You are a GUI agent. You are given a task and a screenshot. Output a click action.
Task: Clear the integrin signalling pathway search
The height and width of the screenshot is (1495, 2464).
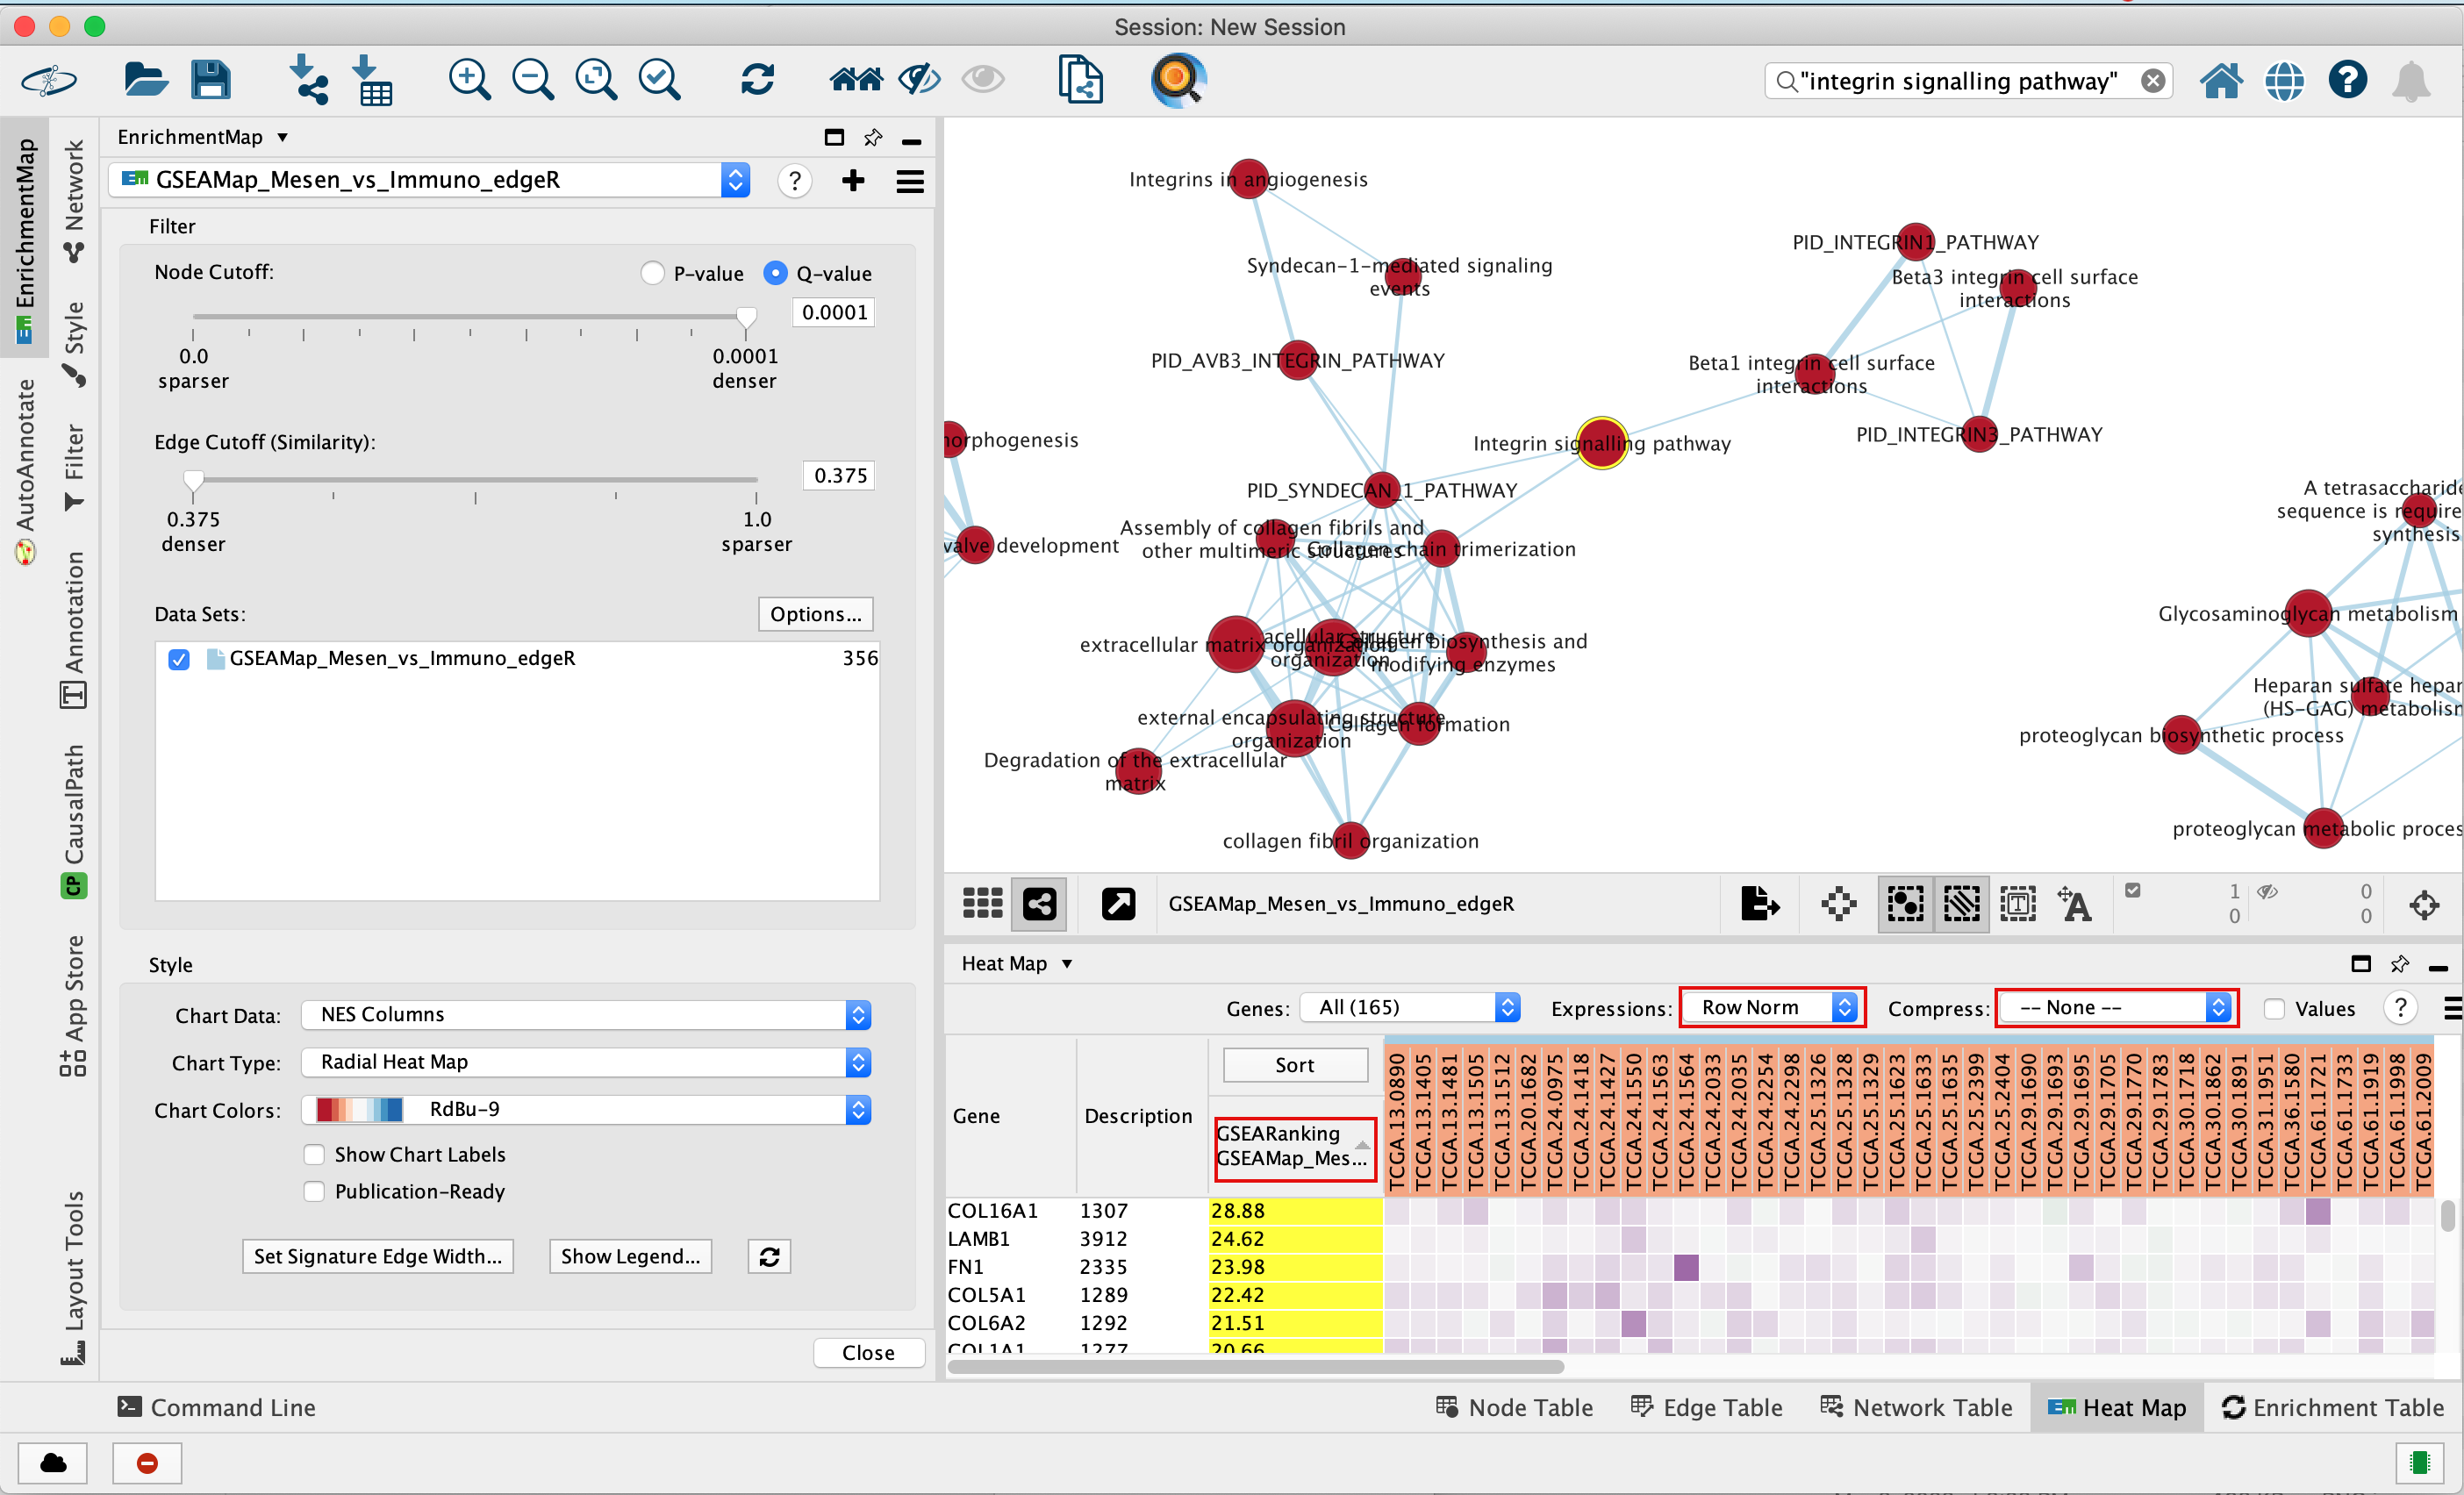click(x=2153, y=81)
